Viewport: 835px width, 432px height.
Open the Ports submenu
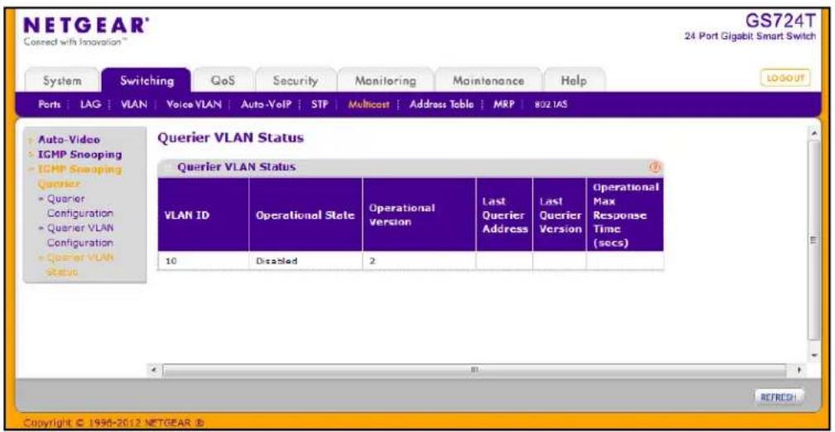click(49, 104)
